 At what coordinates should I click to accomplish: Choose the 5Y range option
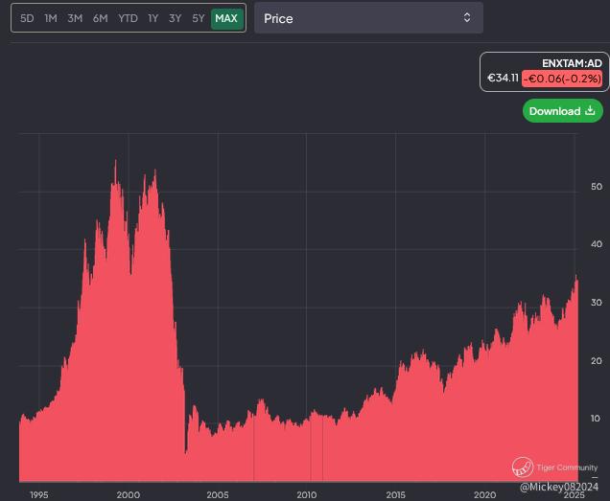click(x=198, y=18)
